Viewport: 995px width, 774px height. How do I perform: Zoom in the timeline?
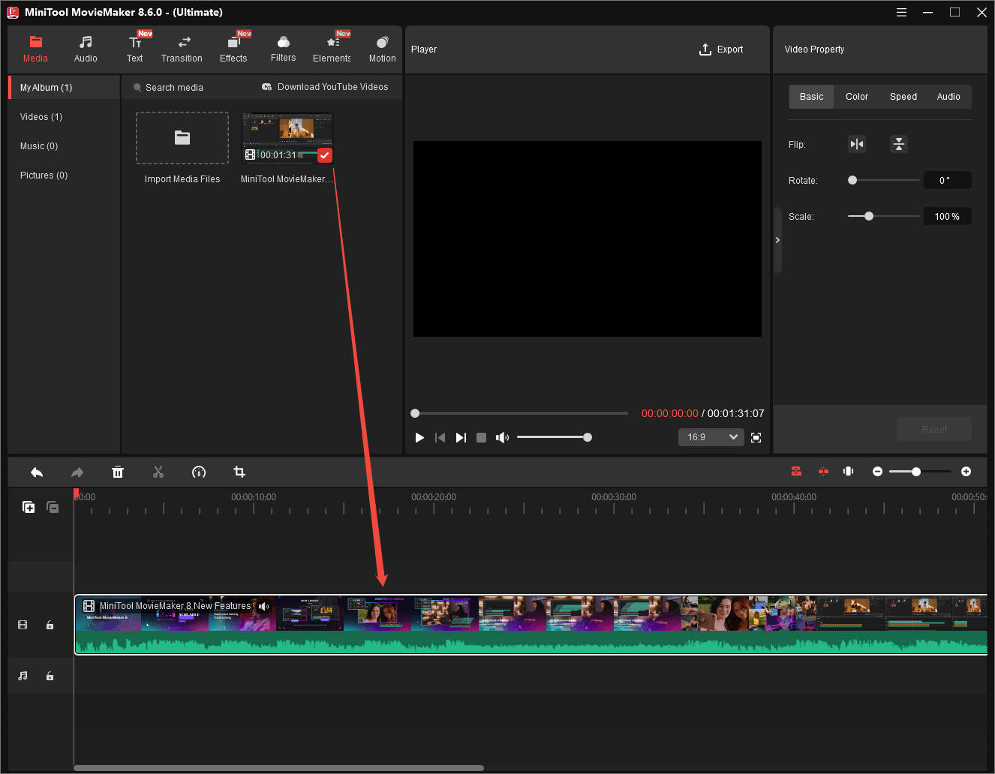tap(966, 472)
